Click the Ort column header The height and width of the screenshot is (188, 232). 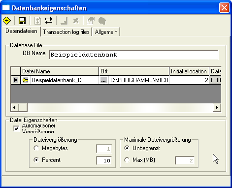tap(134, 71)
